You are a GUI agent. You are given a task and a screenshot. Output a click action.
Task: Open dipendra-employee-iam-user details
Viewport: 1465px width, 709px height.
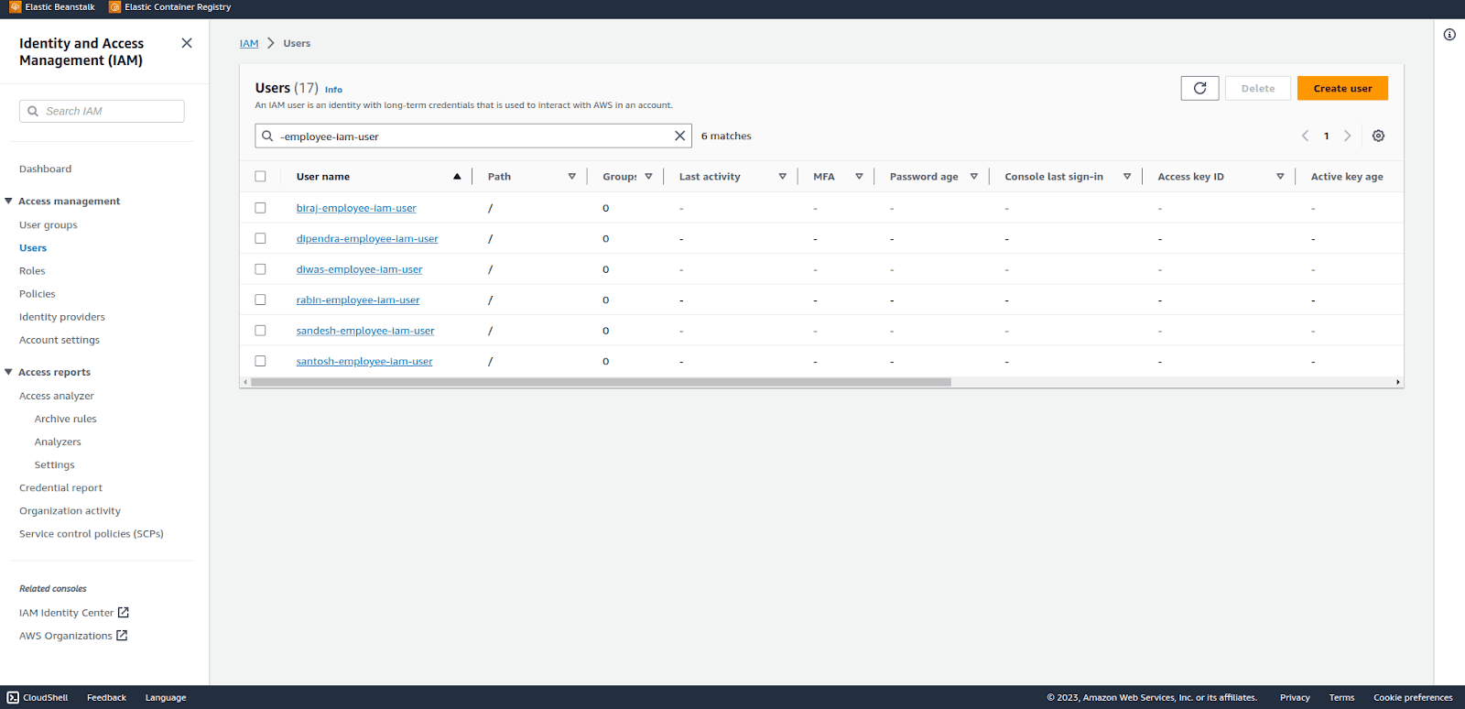tap(367, 239)
